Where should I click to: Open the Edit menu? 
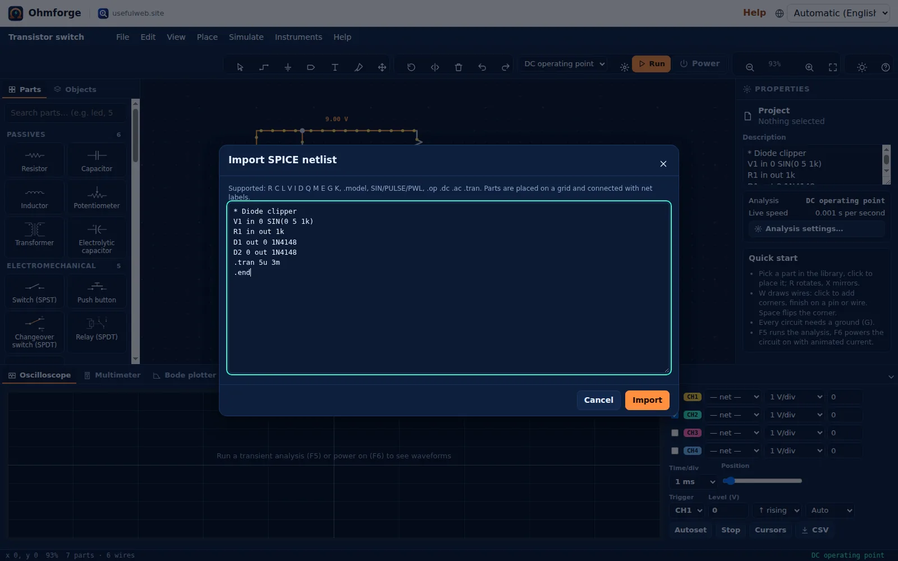[x=148, y=37]
